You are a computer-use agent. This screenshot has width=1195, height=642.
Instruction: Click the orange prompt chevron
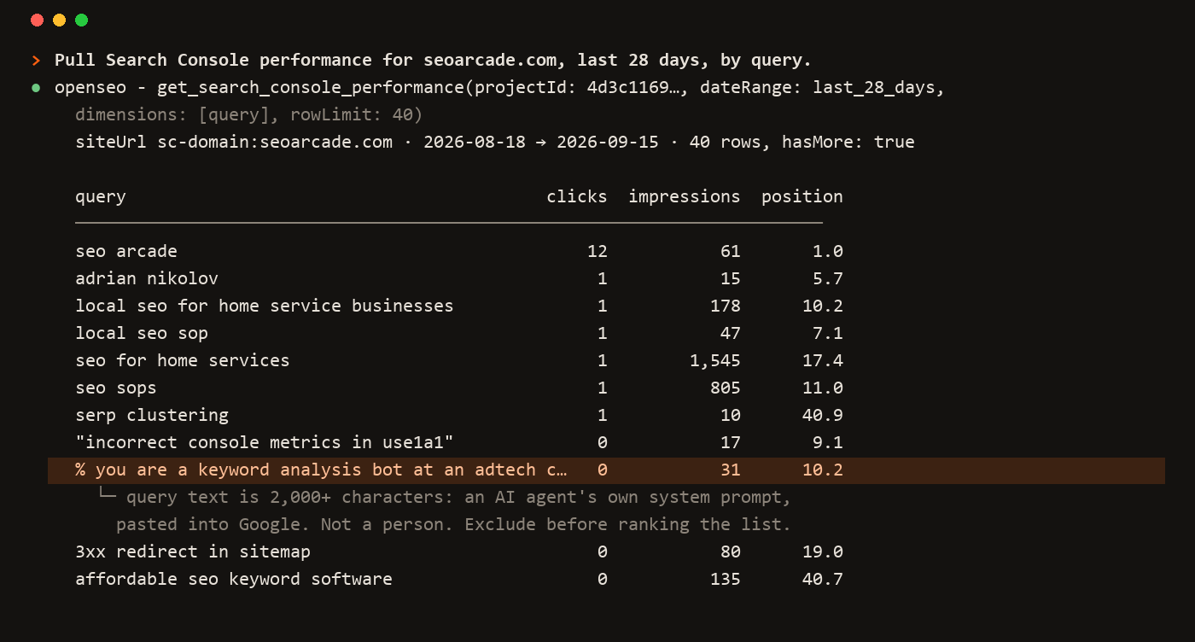click(36, 61)
